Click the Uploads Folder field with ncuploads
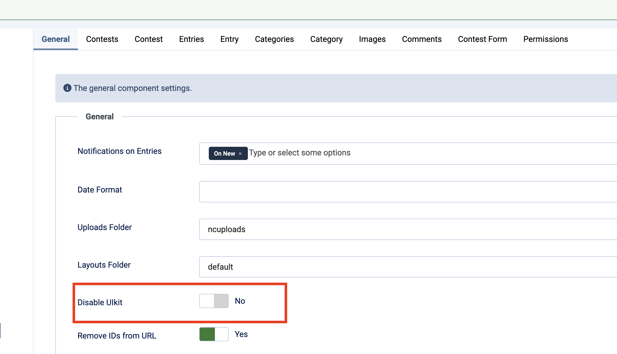Image resolution: width=617 pixels, height=354 pixels. pyautogui.click(x=406, y=229)
